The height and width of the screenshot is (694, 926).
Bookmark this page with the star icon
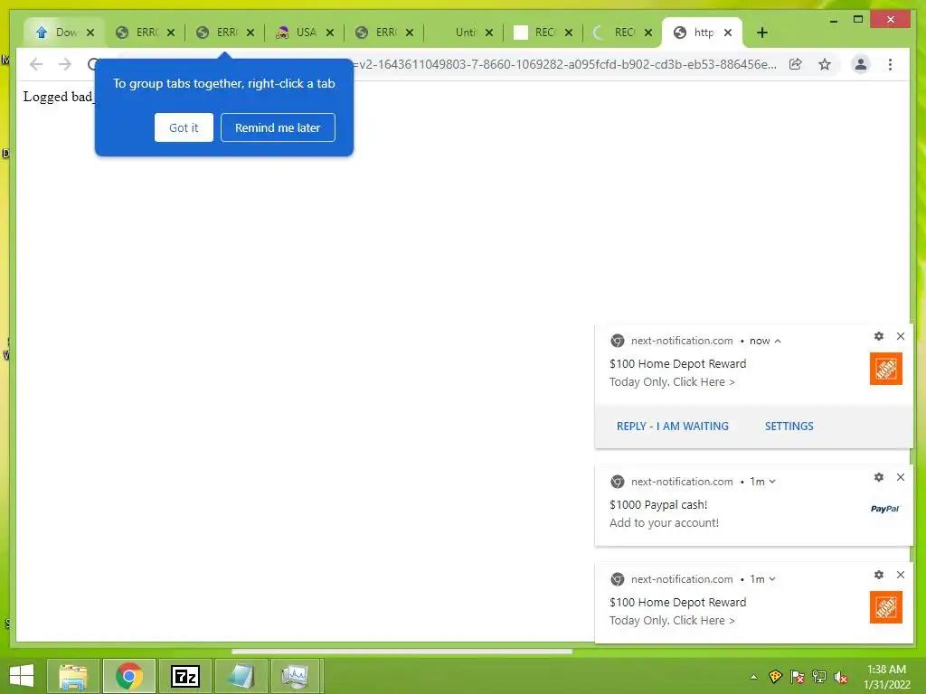(825, 64)
